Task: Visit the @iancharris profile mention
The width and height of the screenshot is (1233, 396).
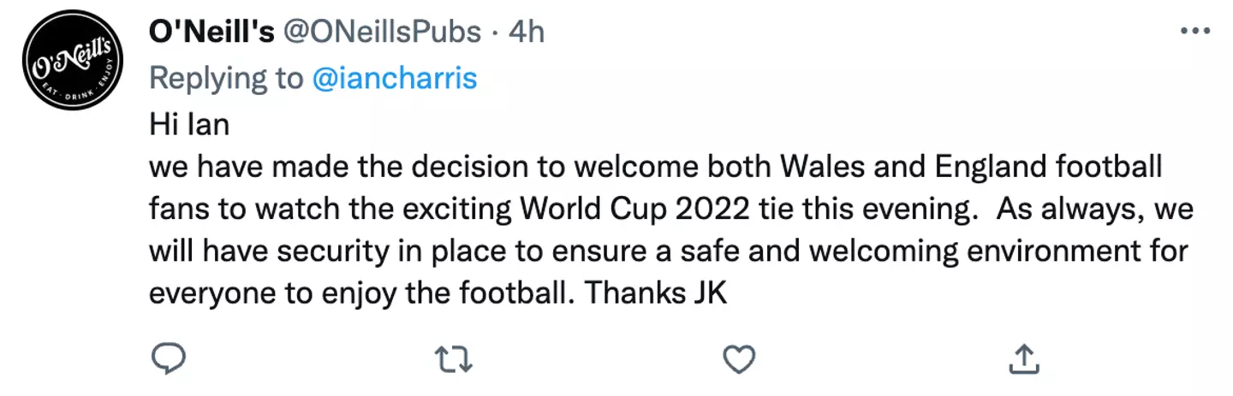Action: (x=394, y=78)
